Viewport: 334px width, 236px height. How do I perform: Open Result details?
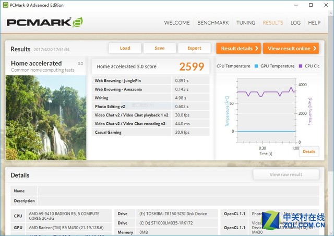pyautogui.click(x=238, y=49)
